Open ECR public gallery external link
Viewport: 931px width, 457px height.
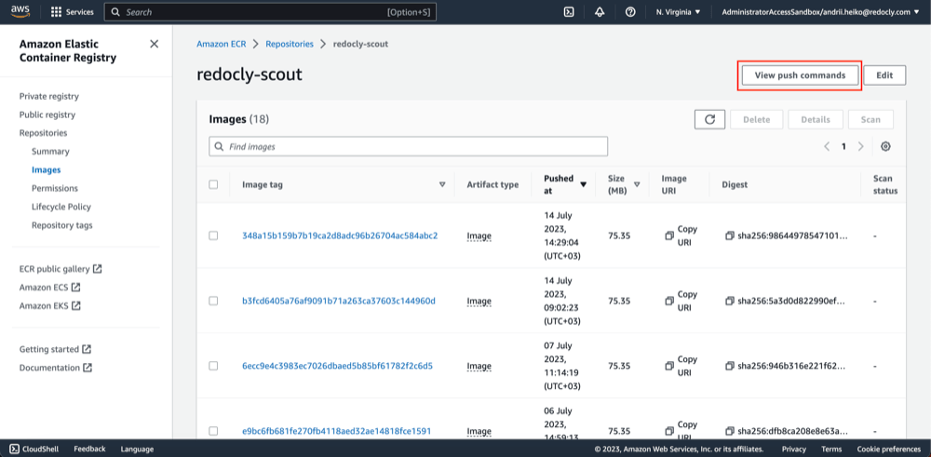click(61, 269)
